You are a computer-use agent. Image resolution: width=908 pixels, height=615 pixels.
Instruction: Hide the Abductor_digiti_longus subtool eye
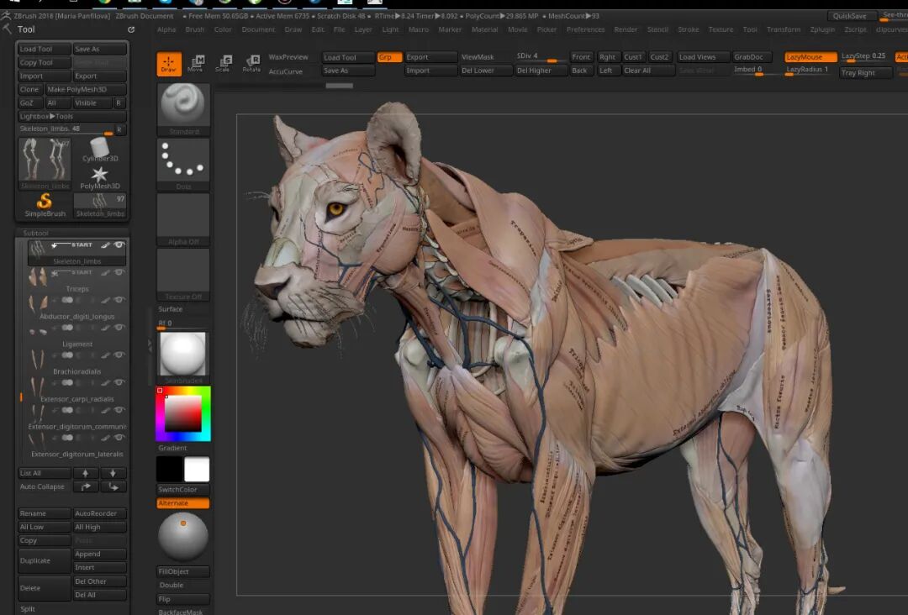pyautogui.click(x=119, y=300)
